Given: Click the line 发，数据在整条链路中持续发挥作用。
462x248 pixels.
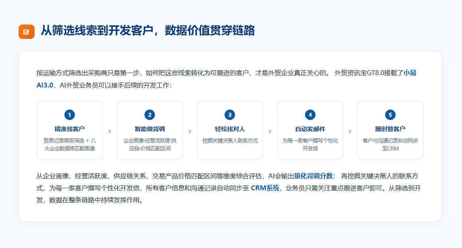Looking at the screenshot, I should (91, 200).
